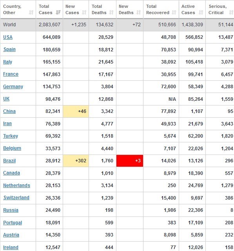The image size is (234, 251).
Task: Select the World summary row
Action: [117, 25]
